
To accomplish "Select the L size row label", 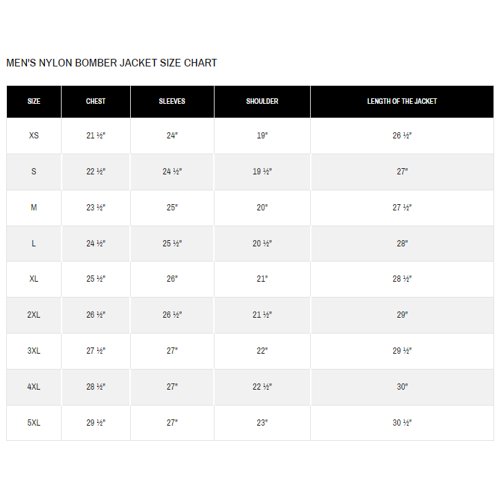I will [x=34, y=244].
